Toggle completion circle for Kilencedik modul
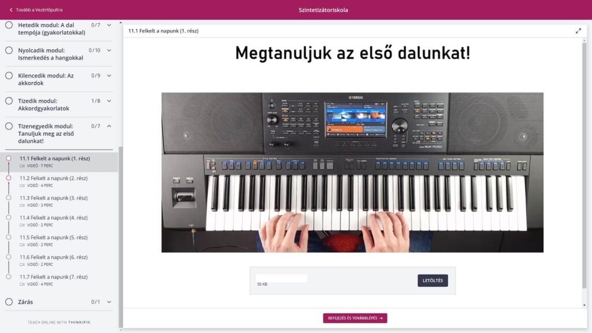The width and height of the screenshot is (592, 333). coord(9,76)
